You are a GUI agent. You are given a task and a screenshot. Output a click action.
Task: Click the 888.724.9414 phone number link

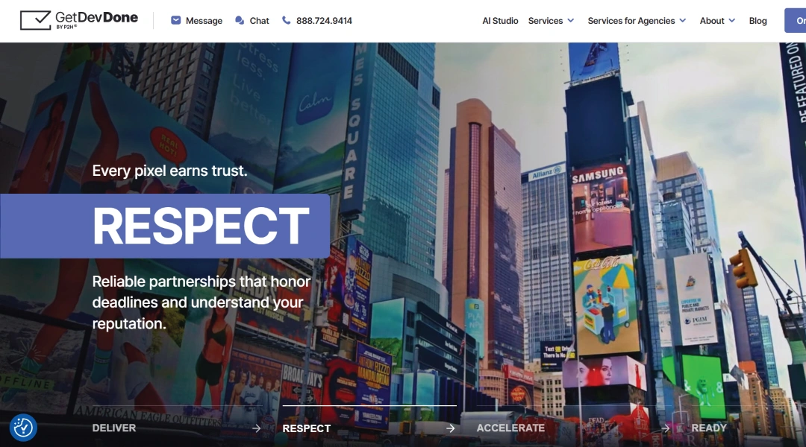[x=324, y=21]
